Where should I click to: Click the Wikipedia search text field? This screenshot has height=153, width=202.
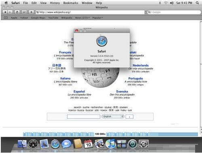click(x=84, y=117)
